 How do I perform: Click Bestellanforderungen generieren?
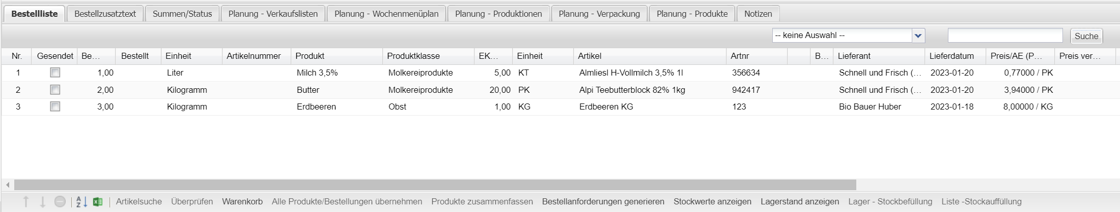(603, 201)
